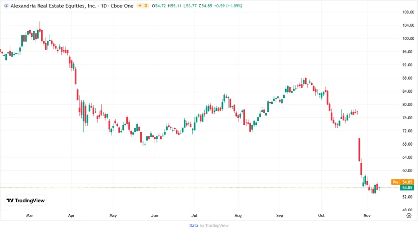Viewport: 418px width, 231px height.
Task: Click the Nov label on time axis
Action: pyautogui.click(x=367, y=215)
